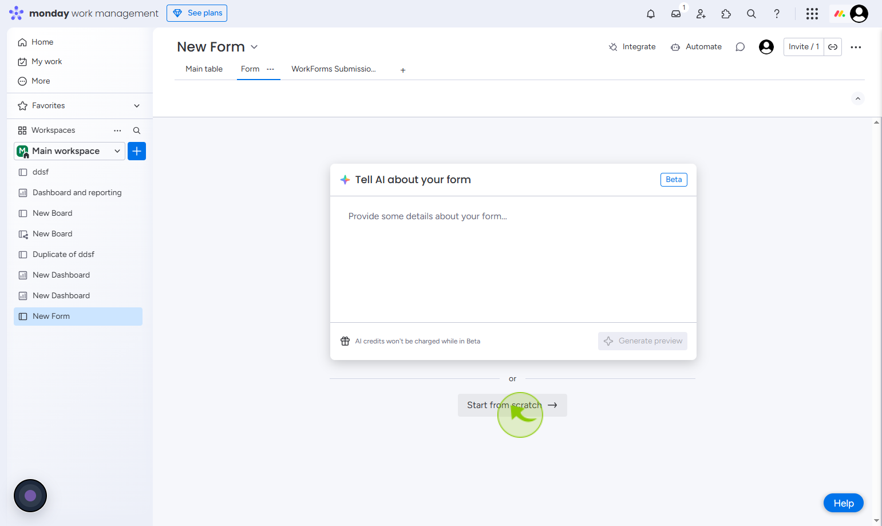Search within workspaces magnifier
The width and height of the screenshot is (882, 526).
coord(137,130)
